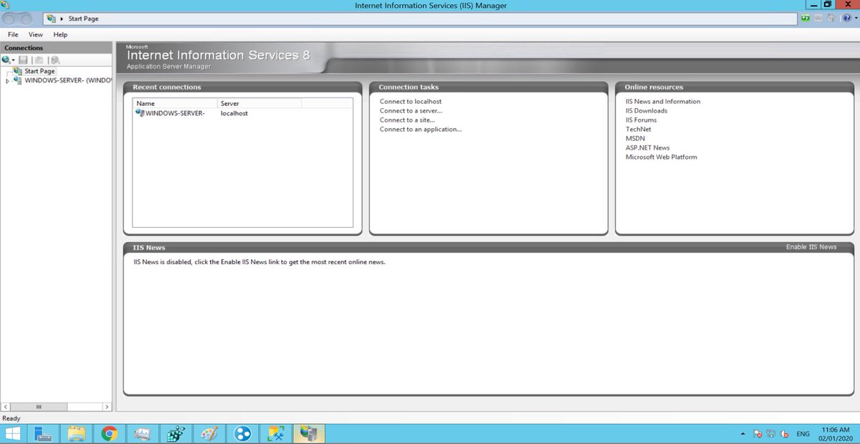Expand the WINDOWS-SERVER node triangle
Image resolution: width=860 pixels, height=444 pixels.
click(8, 81)
